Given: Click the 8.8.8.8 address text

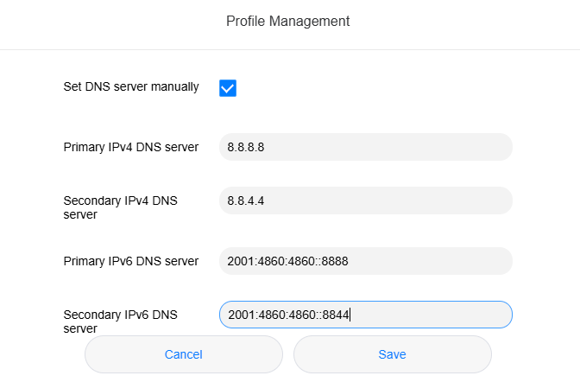Looking at the screenshot, I should click(246, 148).
